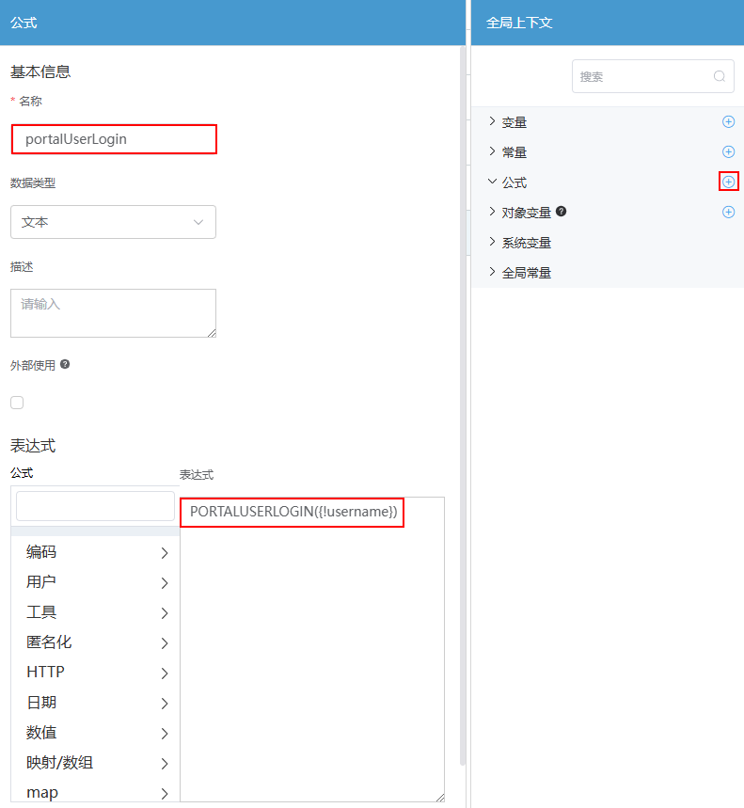The width and height of the screenshot is (744, 808).
Task: Add a new 常量 via plus icon
Action: pos(728,152)
